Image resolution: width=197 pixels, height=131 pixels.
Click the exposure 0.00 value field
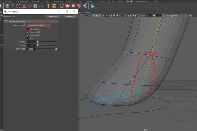click(149, 15)
